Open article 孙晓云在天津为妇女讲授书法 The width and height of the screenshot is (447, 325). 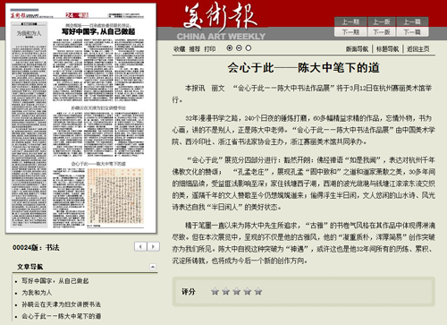(61, 304)
